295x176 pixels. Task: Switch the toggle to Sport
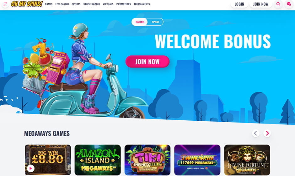(x=155, y=22)
